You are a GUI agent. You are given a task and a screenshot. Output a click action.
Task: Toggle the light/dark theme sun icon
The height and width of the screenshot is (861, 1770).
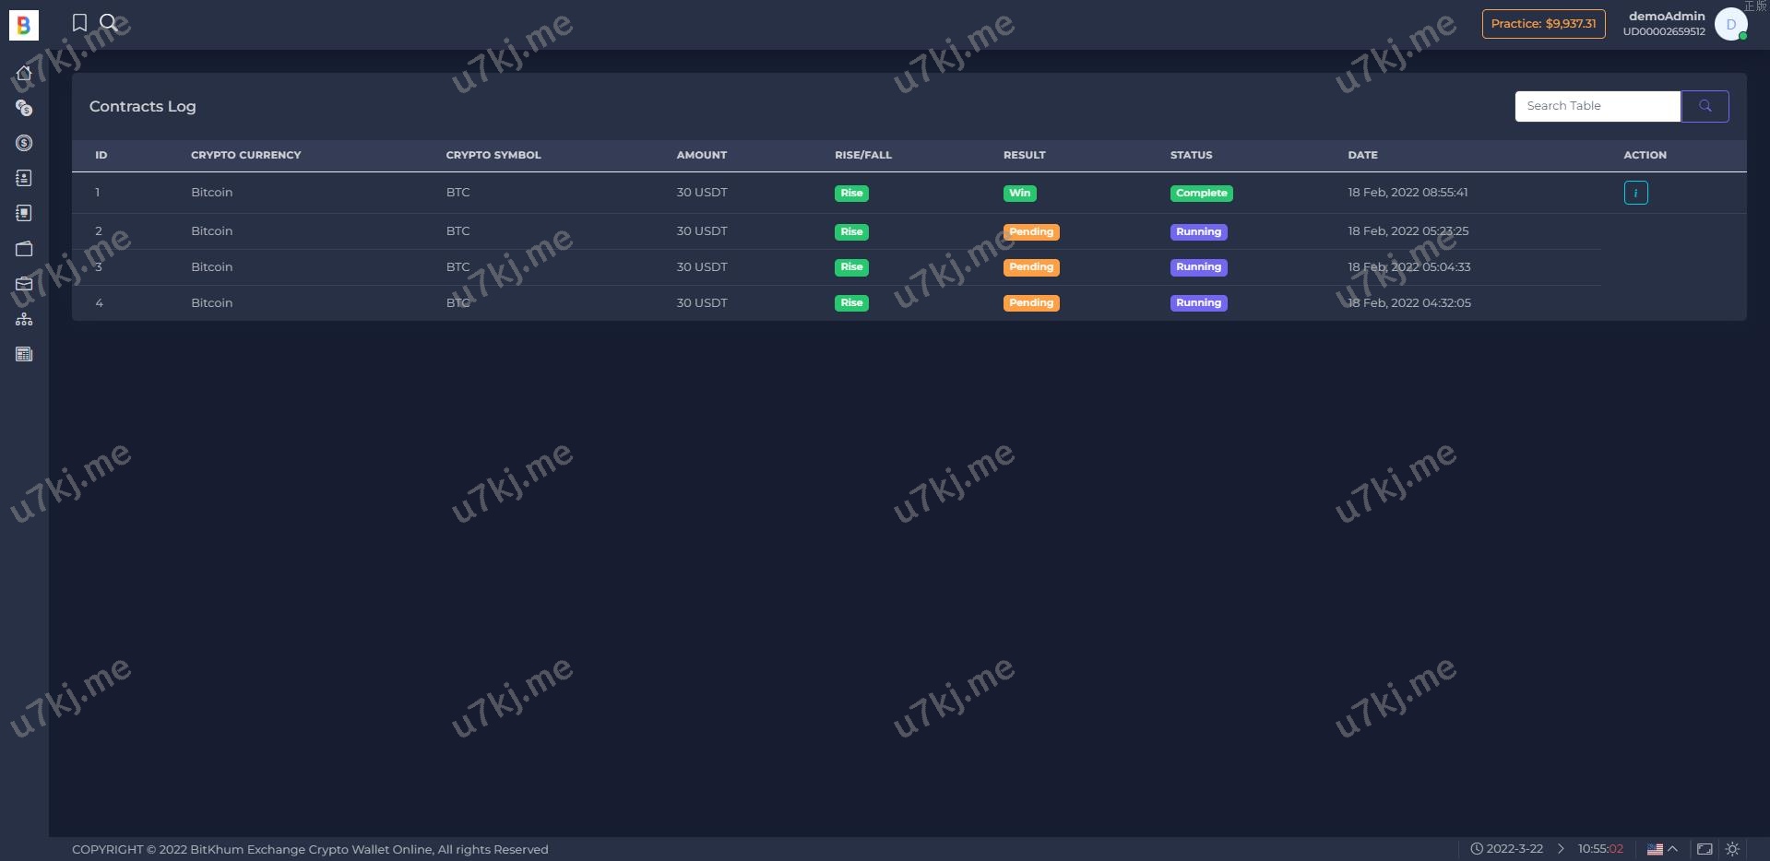(x=1732, y=849)
